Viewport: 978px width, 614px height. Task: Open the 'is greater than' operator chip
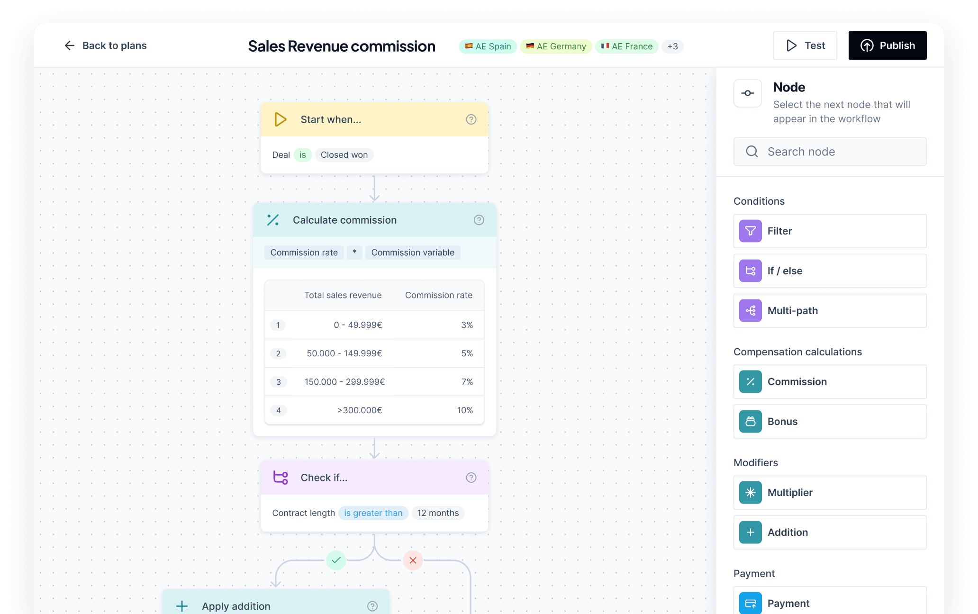coord(373,513)
